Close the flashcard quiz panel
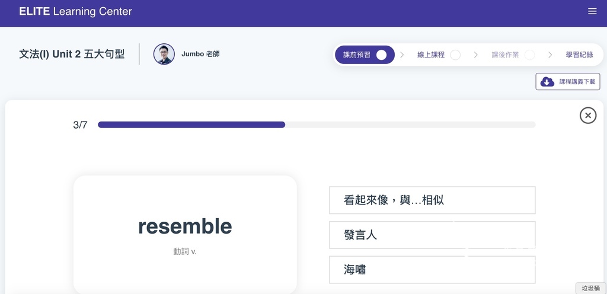607x294 pixels. click(587, 115)
